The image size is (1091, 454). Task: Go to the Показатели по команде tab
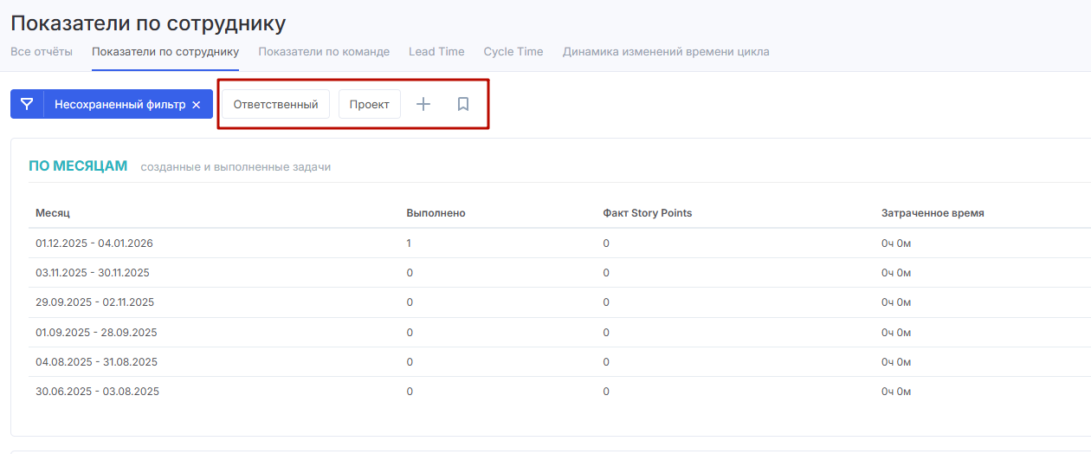tap(324, 51)
